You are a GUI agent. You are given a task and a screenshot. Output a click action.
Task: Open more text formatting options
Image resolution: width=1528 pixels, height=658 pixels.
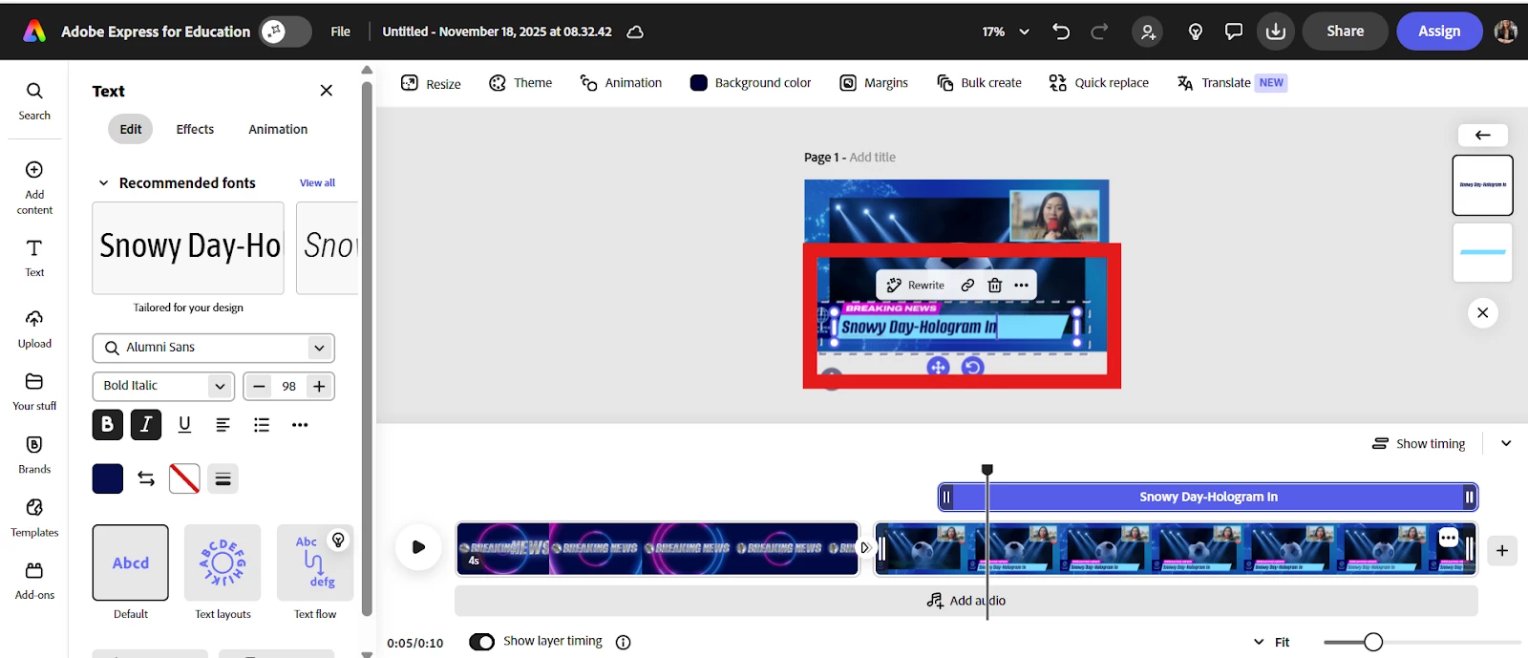pos(300,425)
